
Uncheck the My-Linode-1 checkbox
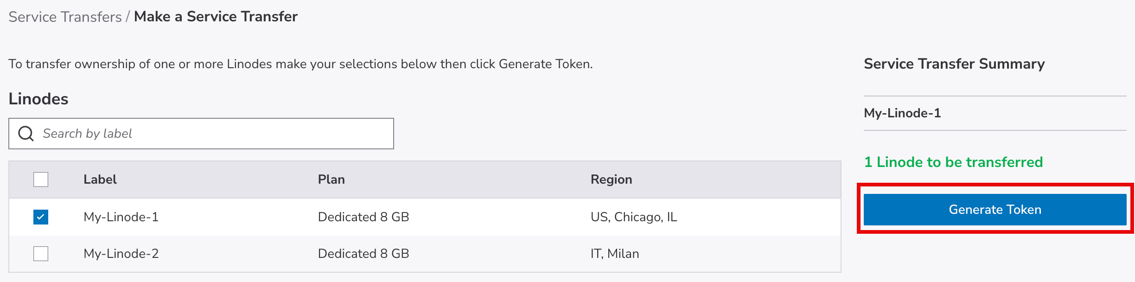(41, 217)
